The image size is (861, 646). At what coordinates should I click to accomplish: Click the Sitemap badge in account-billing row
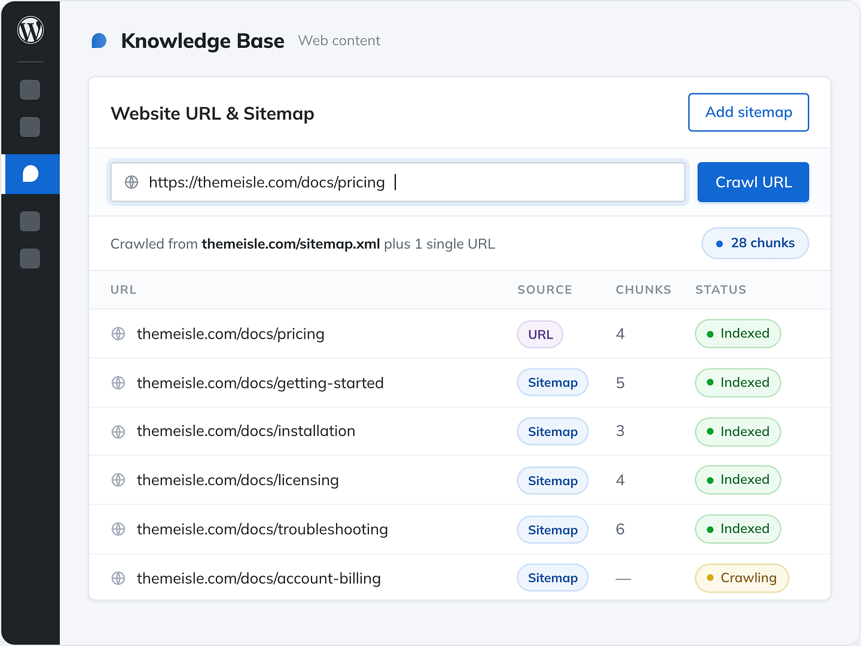click(552, 578)
